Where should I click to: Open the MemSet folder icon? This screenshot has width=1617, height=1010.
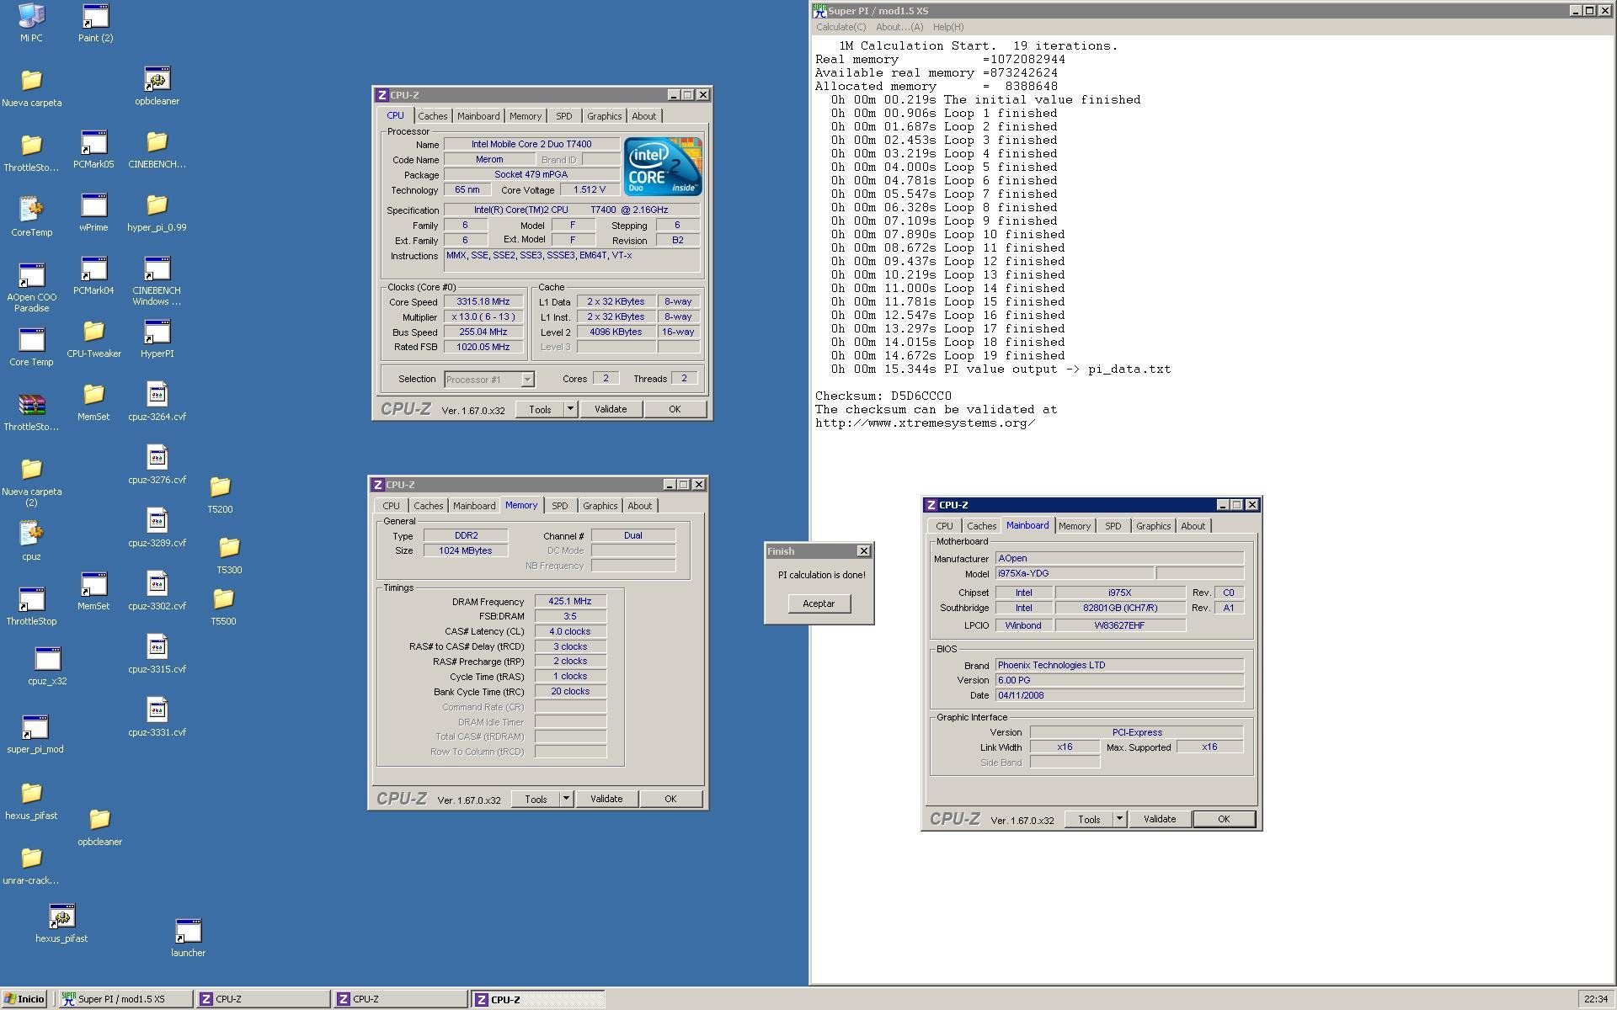[93, 395]
